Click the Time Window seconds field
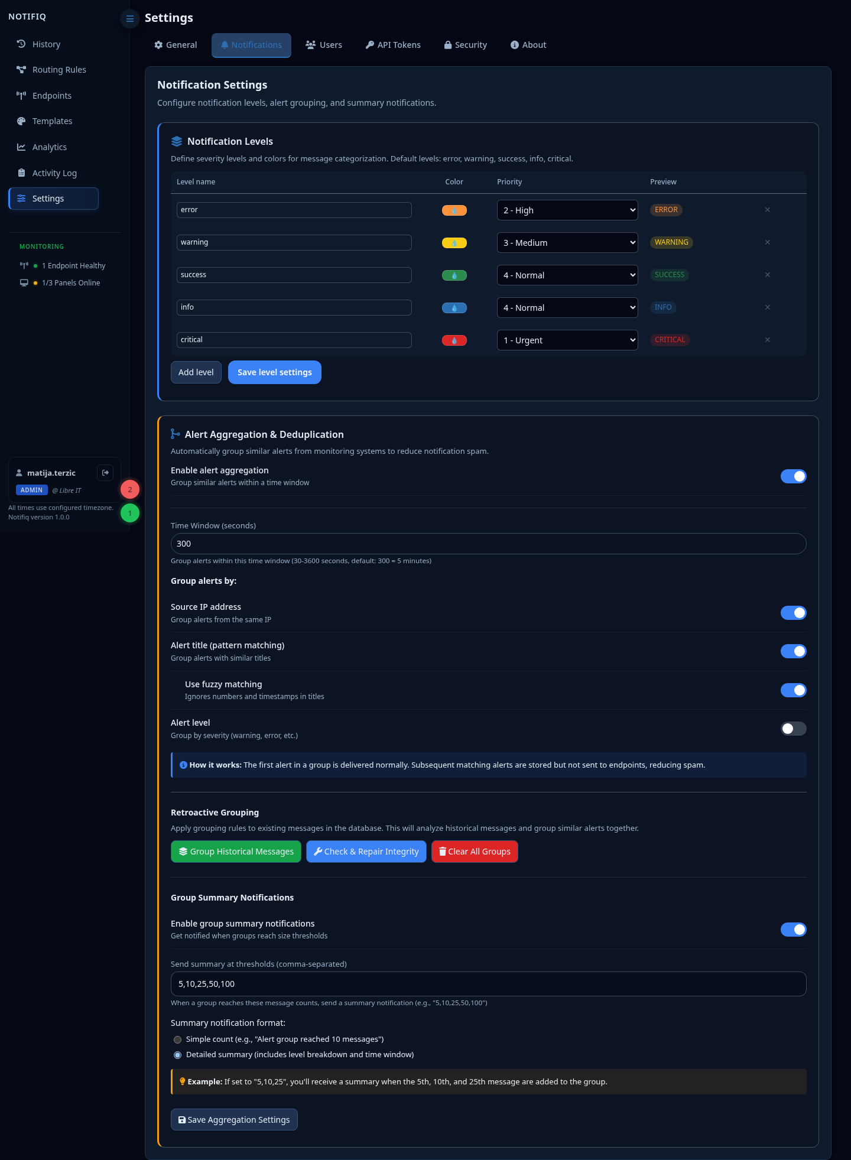The image size is (851, 1160). pyautogui.click(x=489, y=544)
